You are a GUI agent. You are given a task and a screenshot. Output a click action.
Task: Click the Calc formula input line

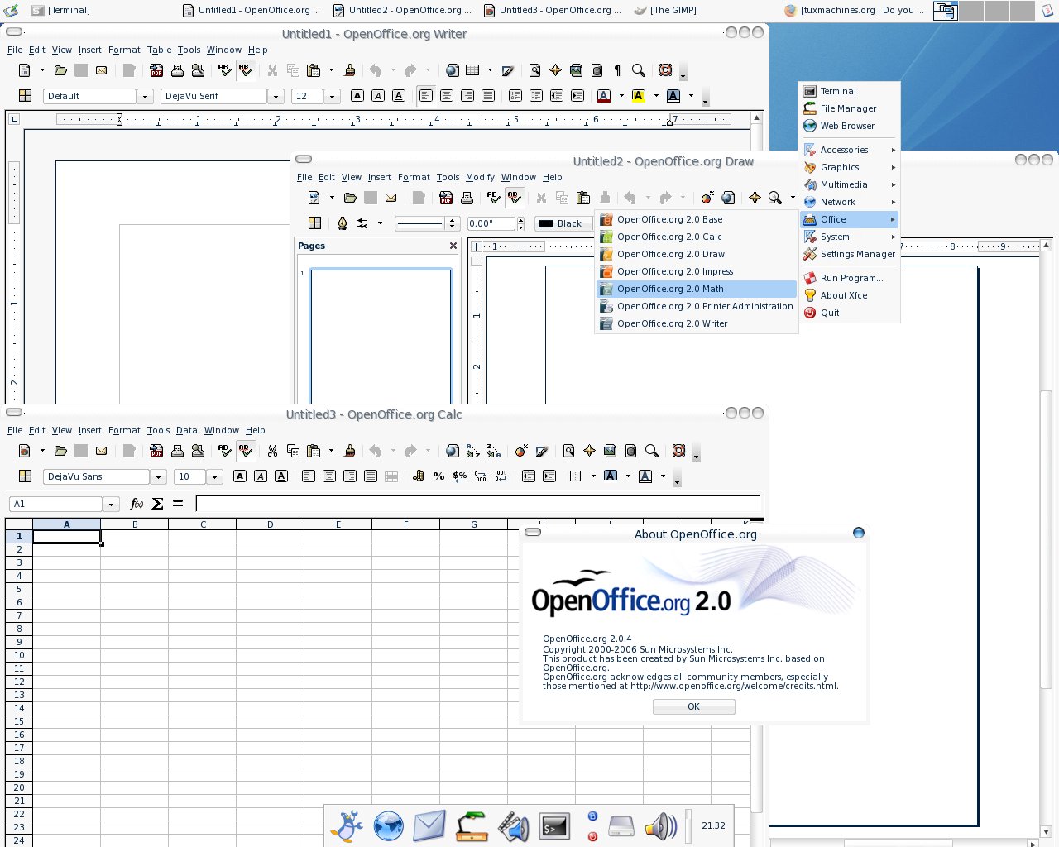pyautogui.click(x=478, y=504)
